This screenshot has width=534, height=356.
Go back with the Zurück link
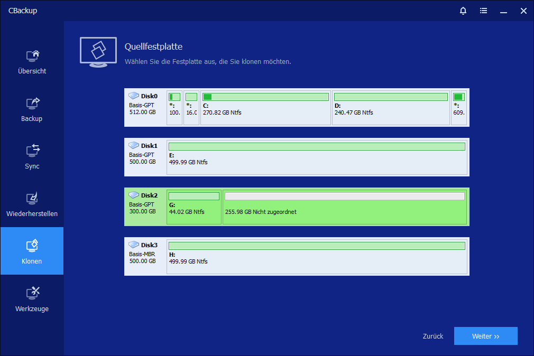pos(432,336)
